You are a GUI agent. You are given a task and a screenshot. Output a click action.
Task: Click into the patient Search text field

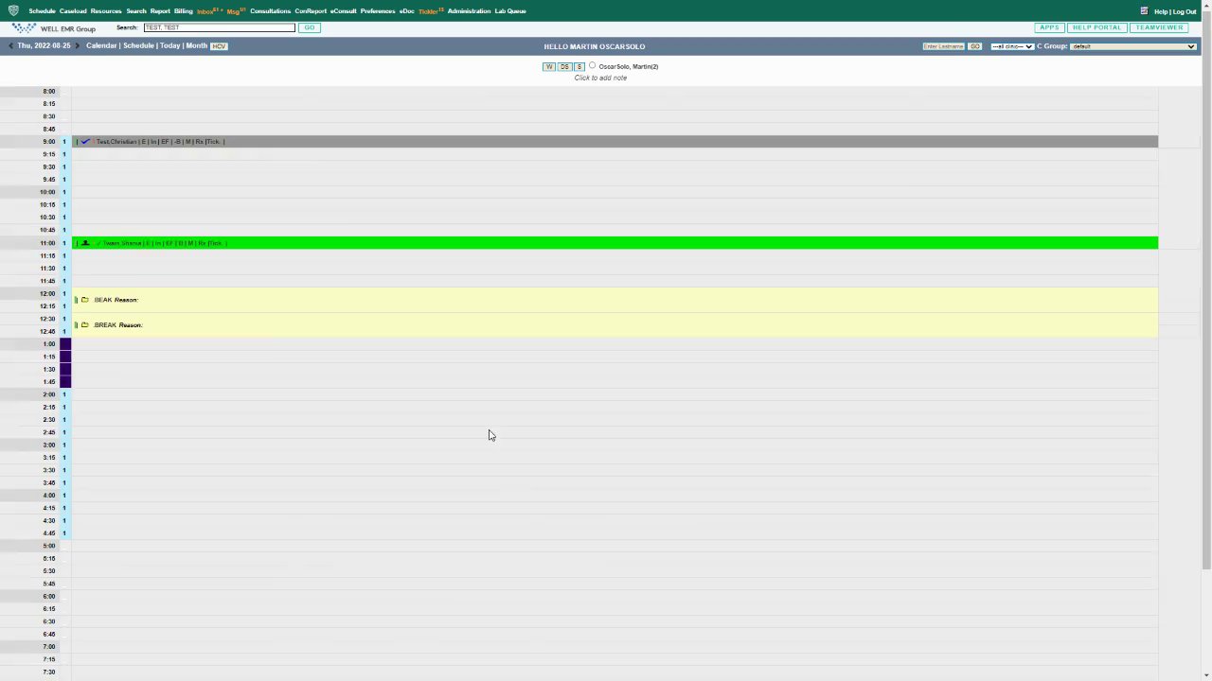point(219,27)
